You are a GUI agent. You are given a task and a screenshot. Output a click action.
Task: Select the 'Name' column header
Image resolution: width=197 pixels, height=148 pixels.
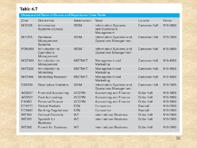[99, 21]
